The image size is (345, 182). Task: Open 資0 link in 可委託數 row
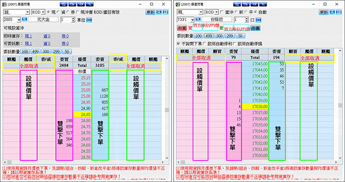47,43
